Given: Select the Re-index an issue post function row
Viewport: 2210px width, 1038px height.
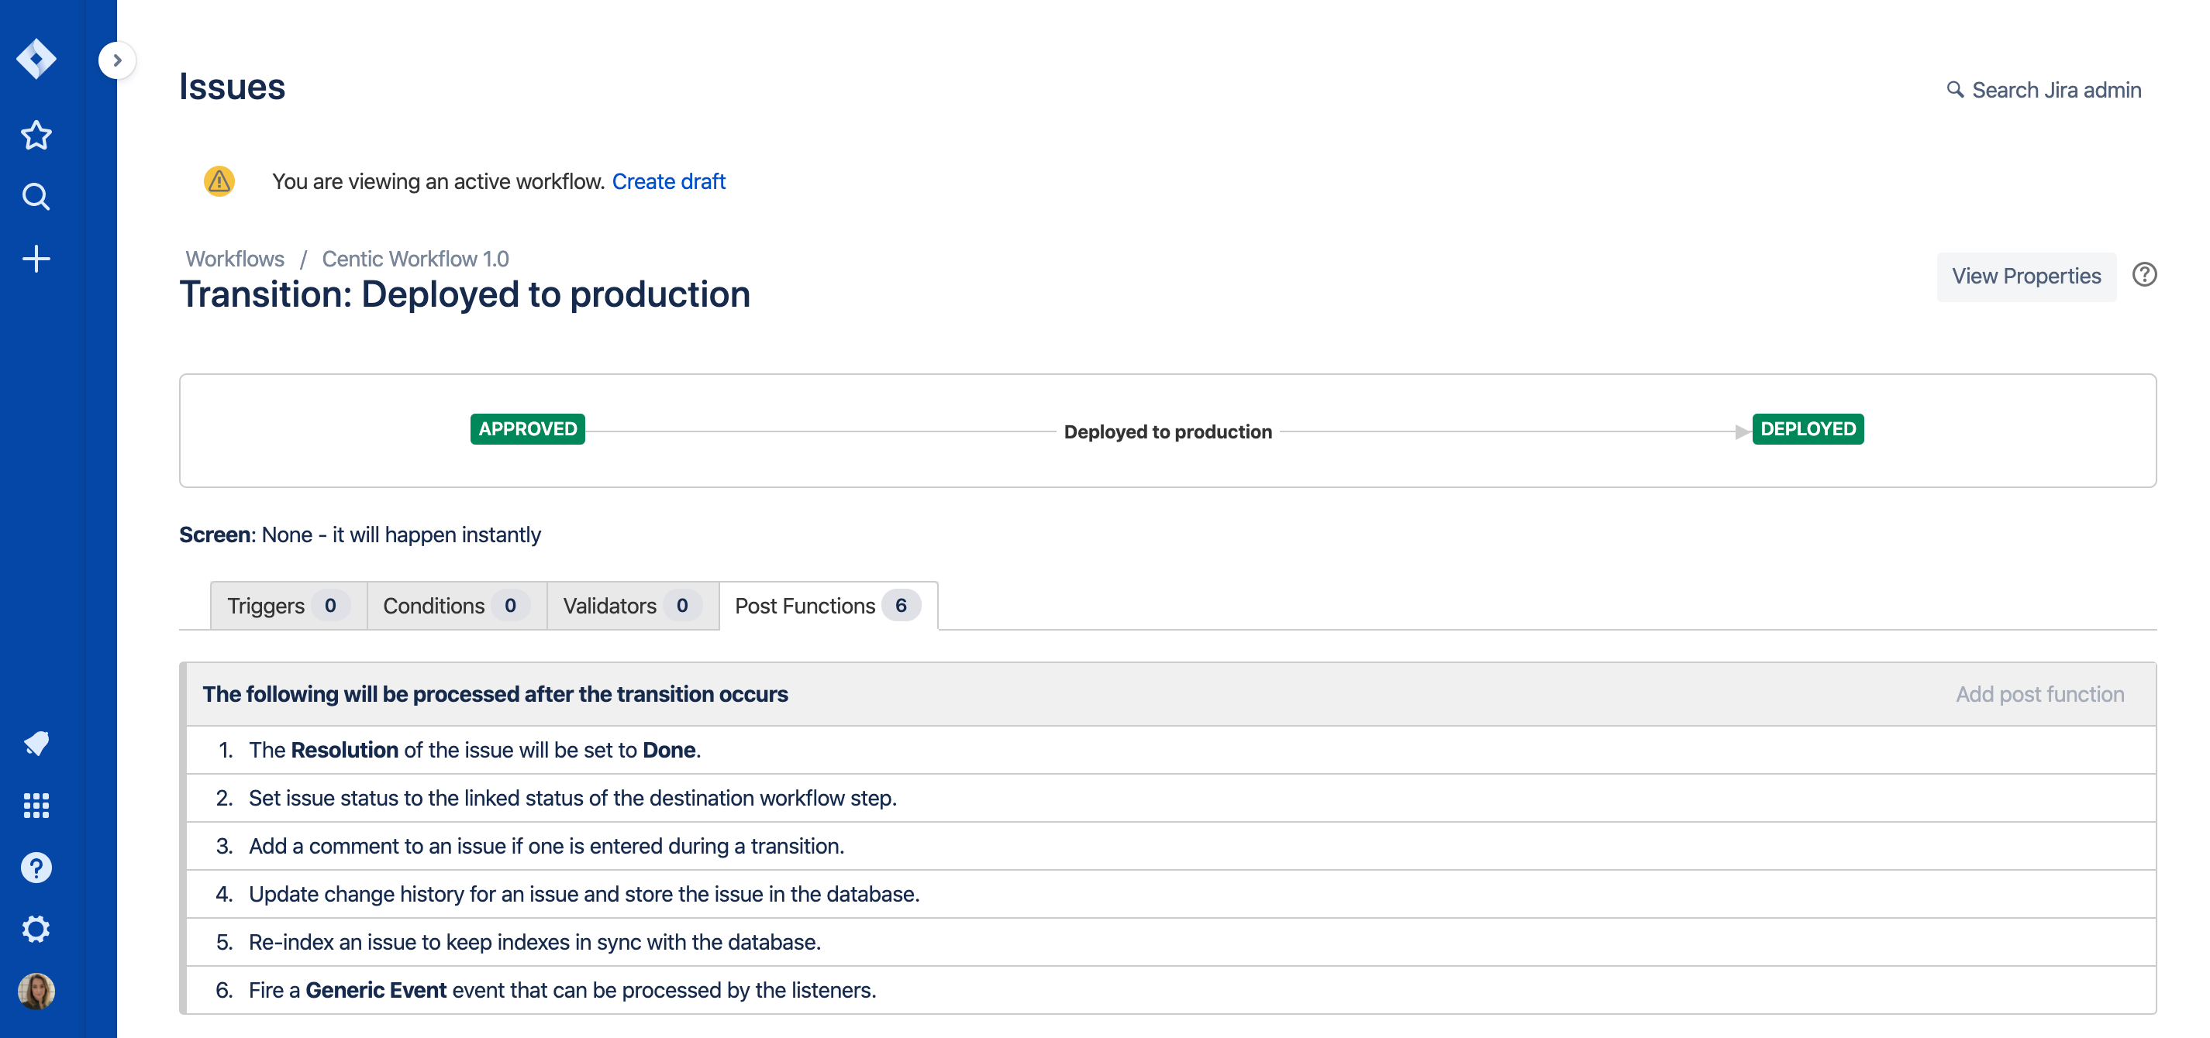Looking at the screenshot, I should 1171,942.
